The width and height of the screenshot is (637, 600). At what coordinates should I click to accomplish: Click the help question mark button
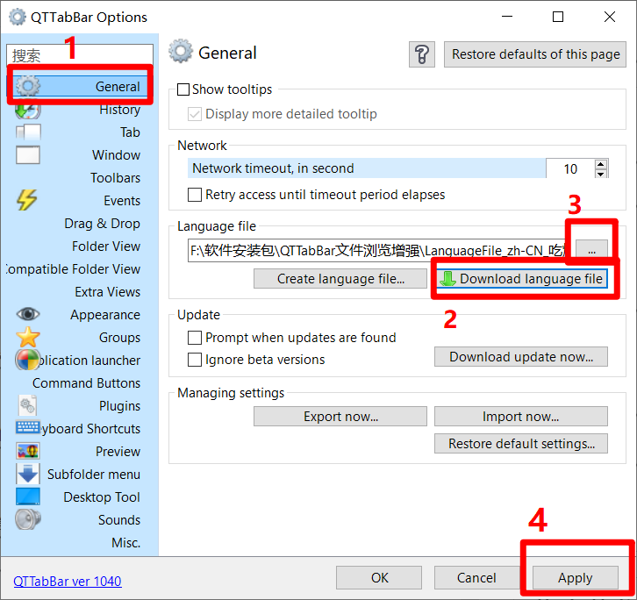[x=422, y=54]
